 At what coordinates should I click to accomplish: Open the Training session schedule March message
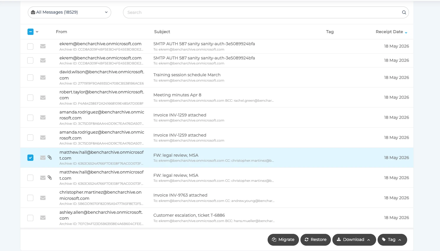pyautogui.click(x=187, y=75)
